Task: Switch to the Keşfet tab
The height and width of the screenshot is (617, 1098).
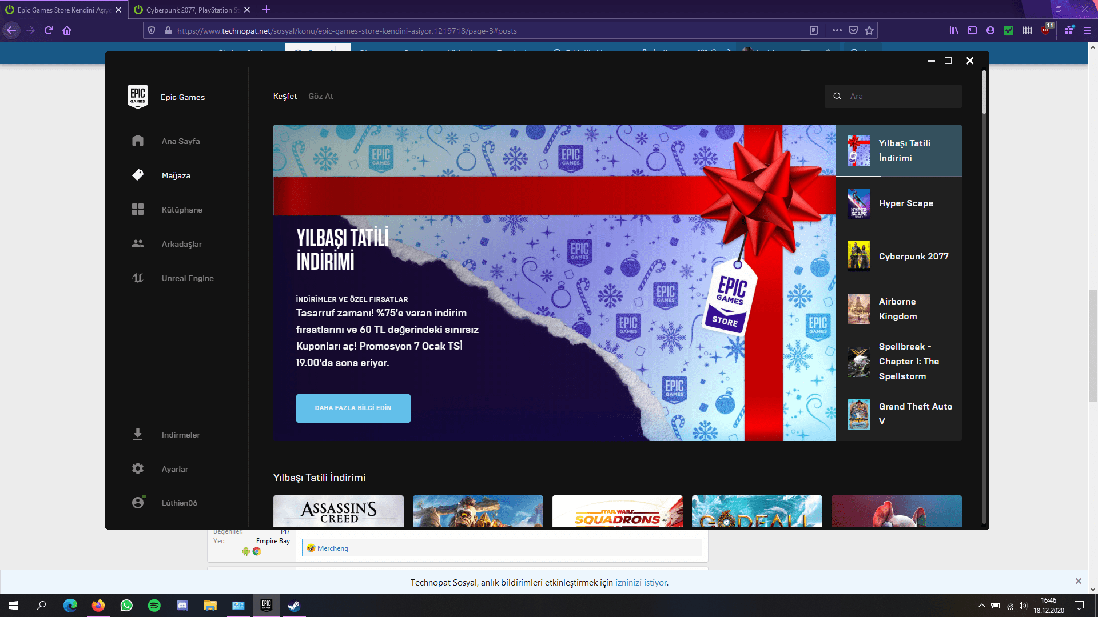Action: pos(285,96)
